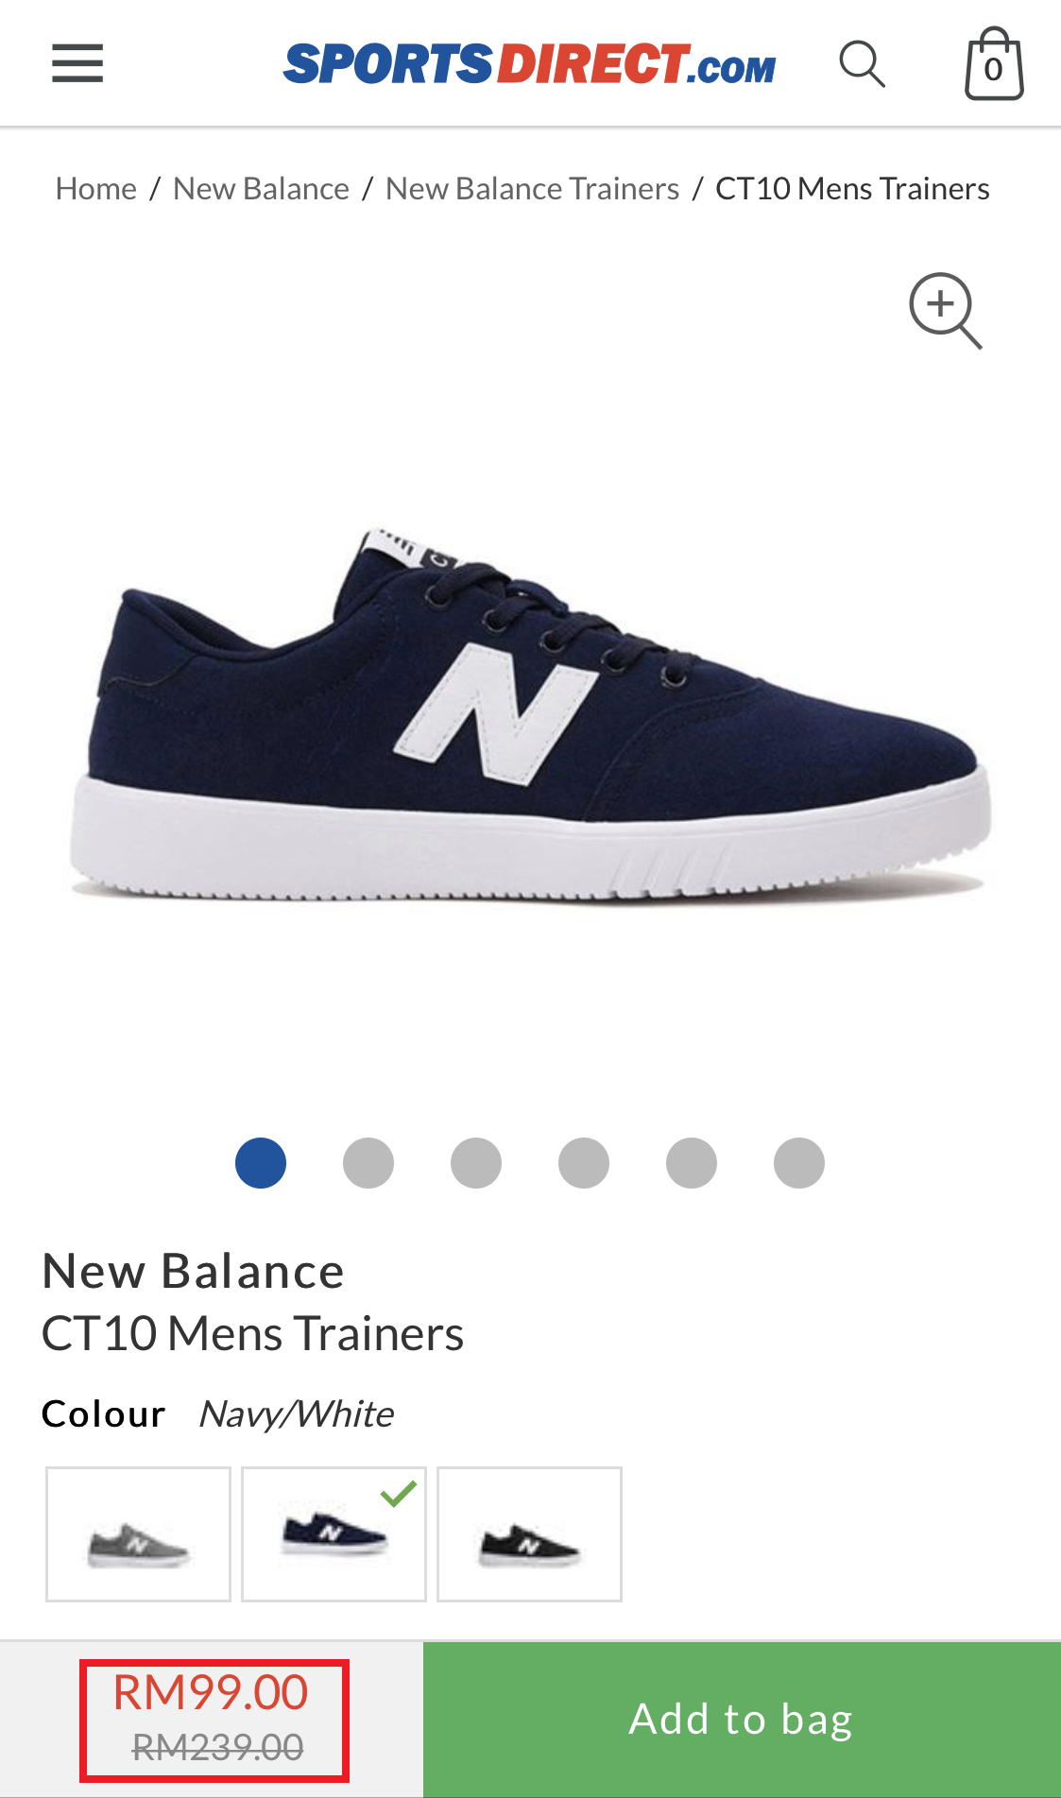Switch to the third image carousel dot

tap(476, 1162)
